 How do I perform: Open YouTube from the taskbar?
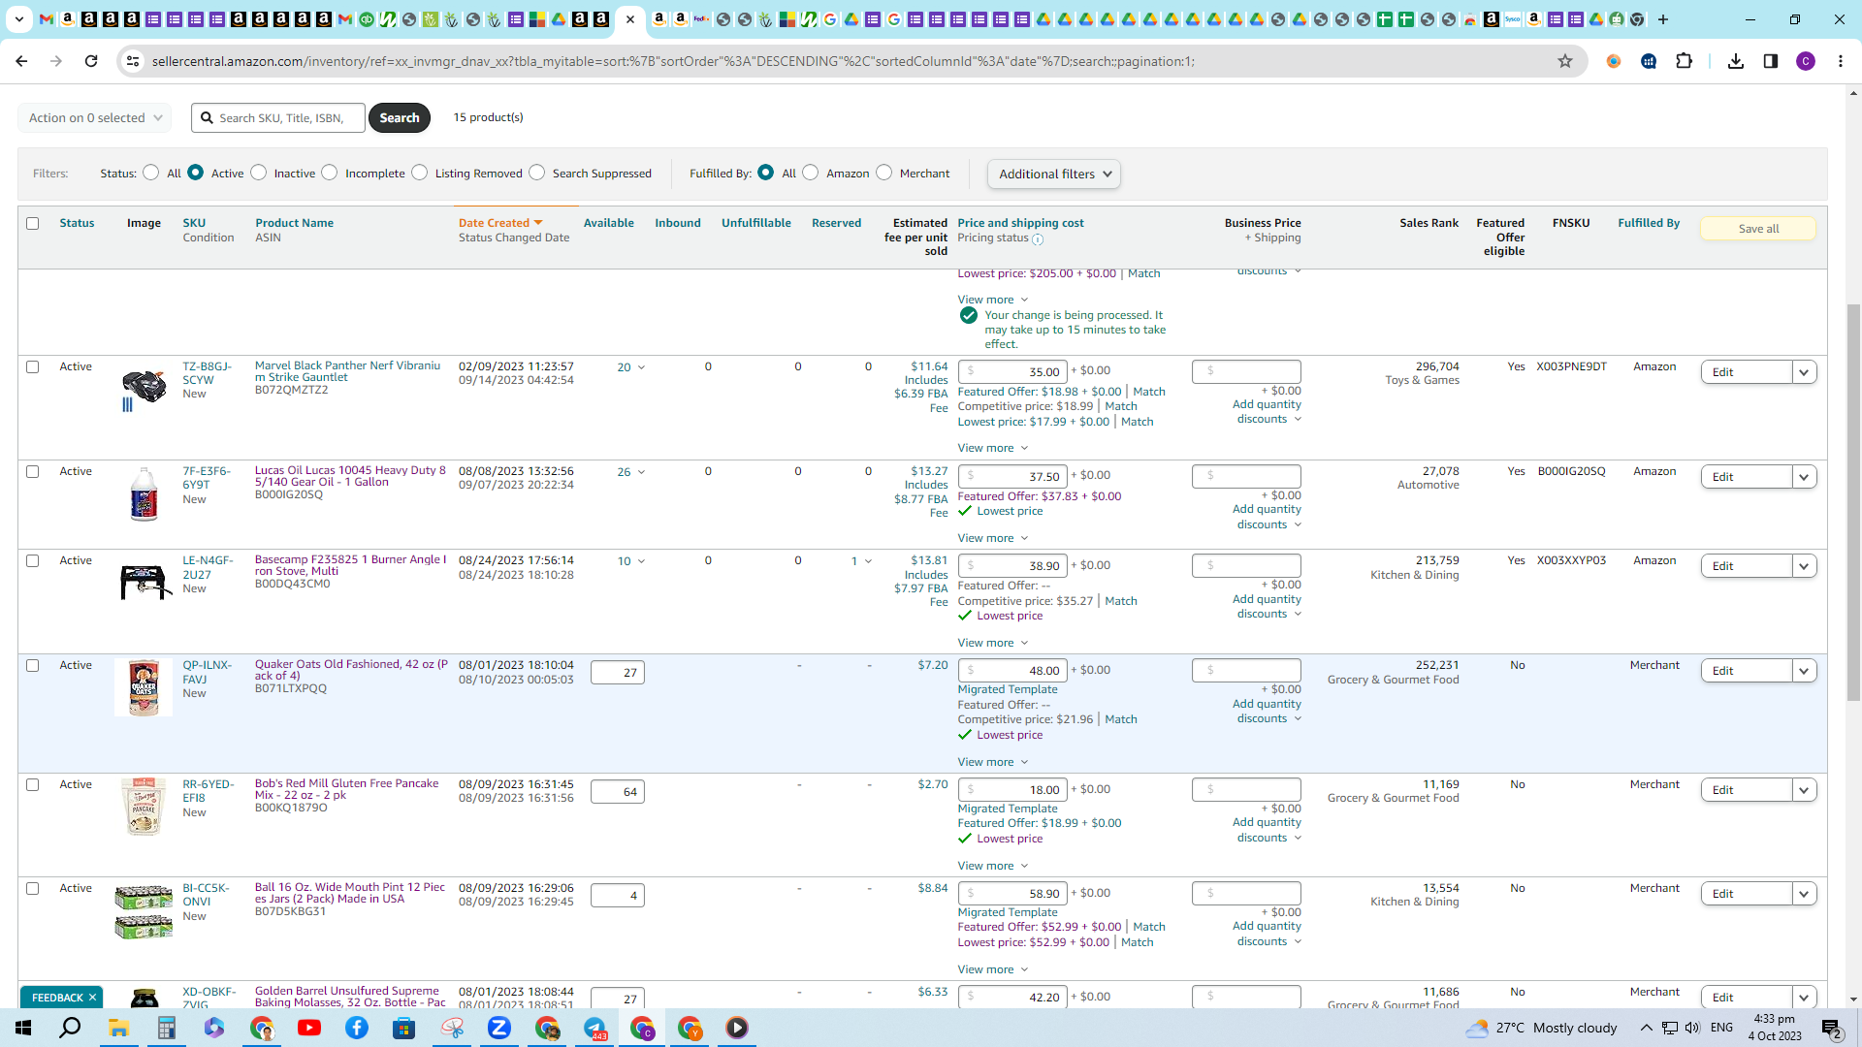tap(309, 1028)
